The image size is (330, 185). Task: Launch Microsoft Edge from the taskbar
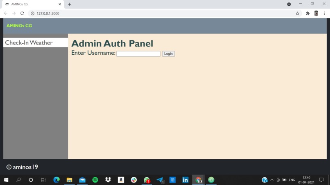tap(57, 180)
